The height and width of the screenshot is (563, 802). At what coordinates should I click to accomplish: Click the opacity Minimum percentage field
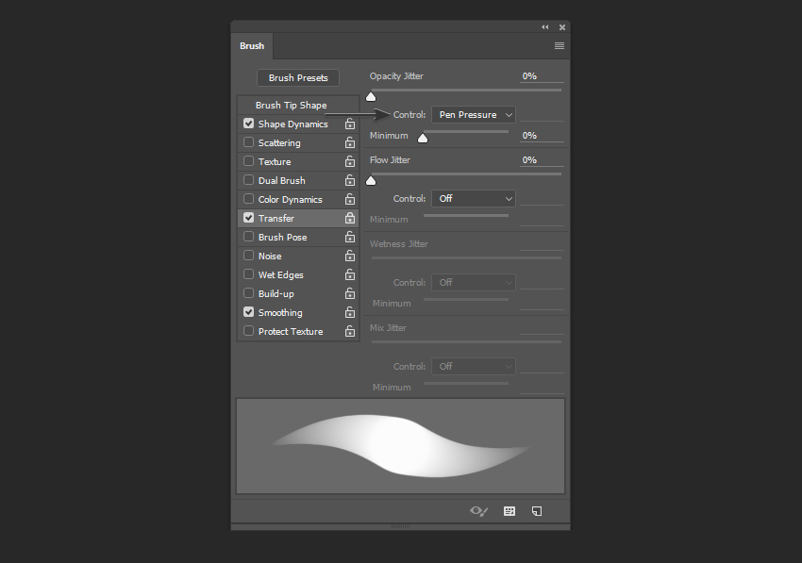click(542, 136)
